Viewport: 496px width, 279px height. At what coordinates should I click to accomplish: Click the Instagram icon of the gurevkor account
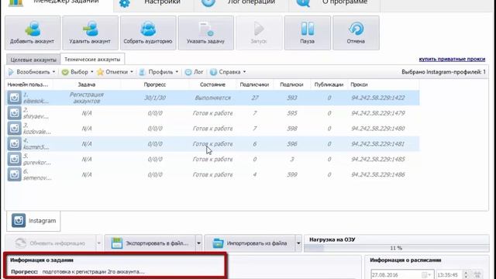tap(14, 159)
